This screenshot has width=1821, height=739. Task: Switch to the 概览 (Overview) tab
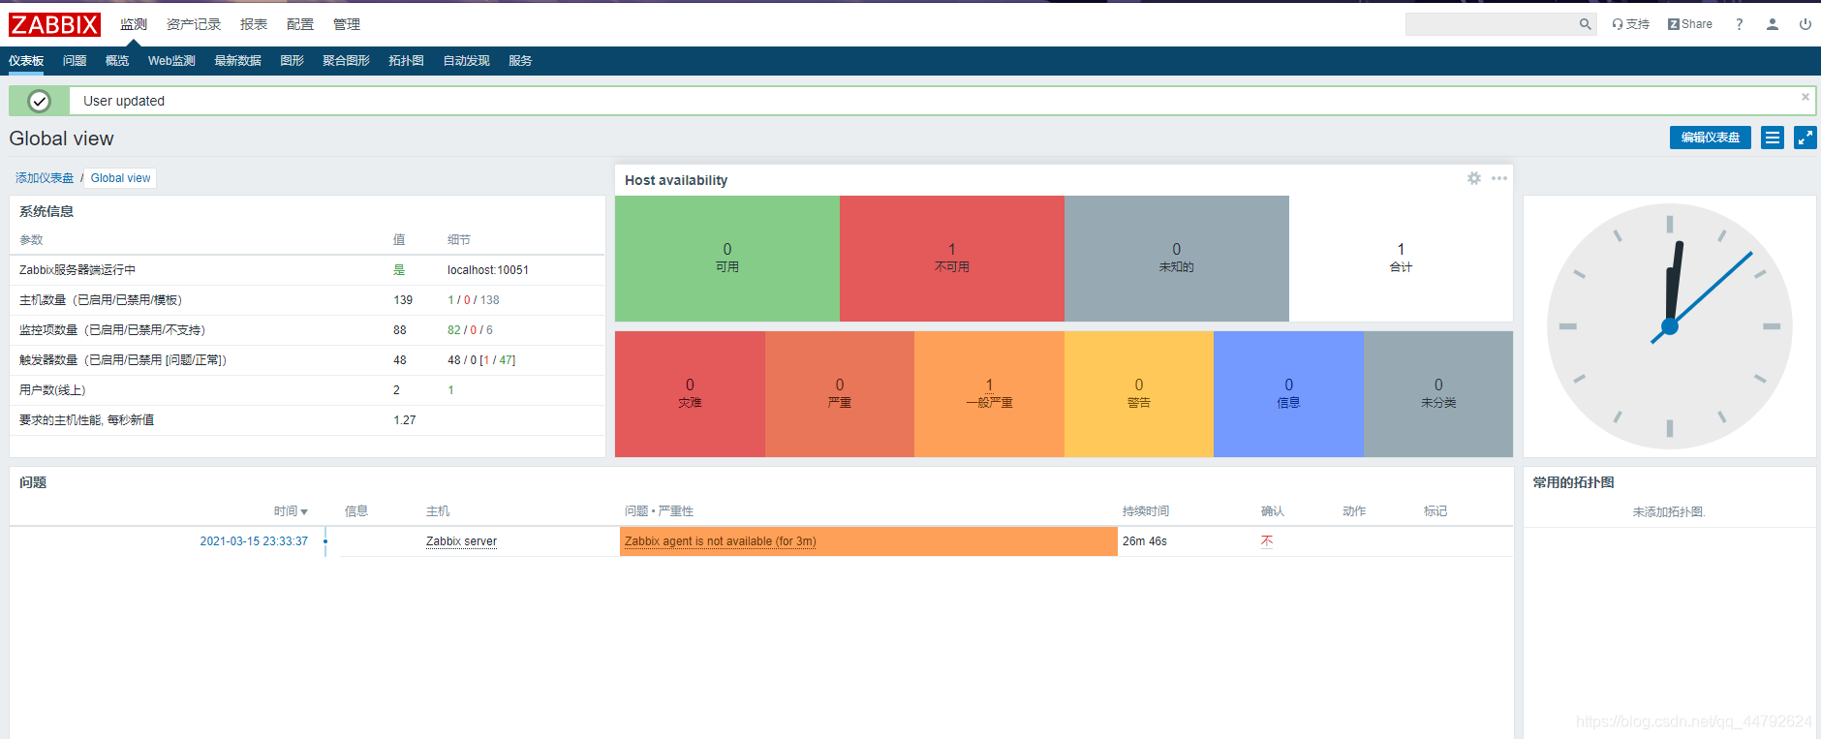point(117,60)
